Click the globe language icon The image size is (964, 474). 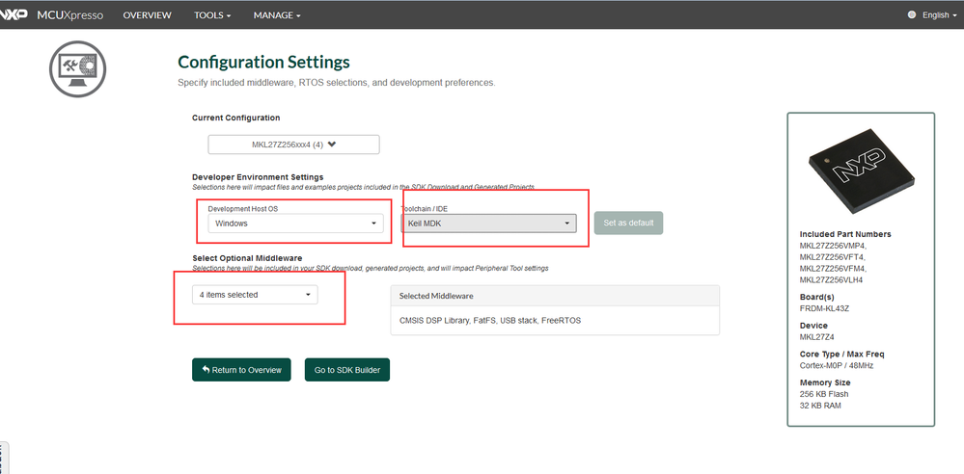click(x=912, y=15)
